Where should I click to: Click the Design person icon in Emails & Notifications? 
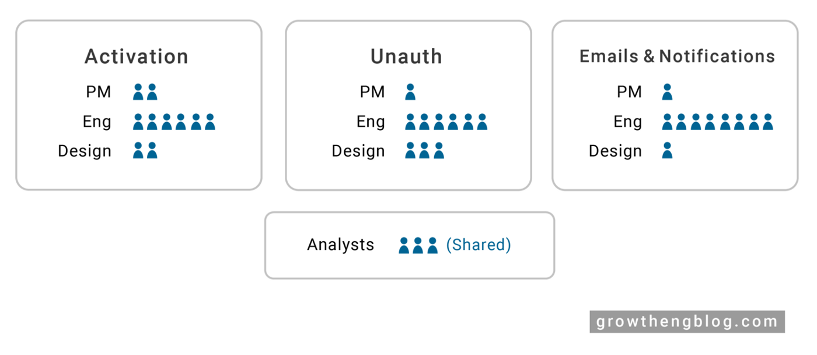click(668, 151)
